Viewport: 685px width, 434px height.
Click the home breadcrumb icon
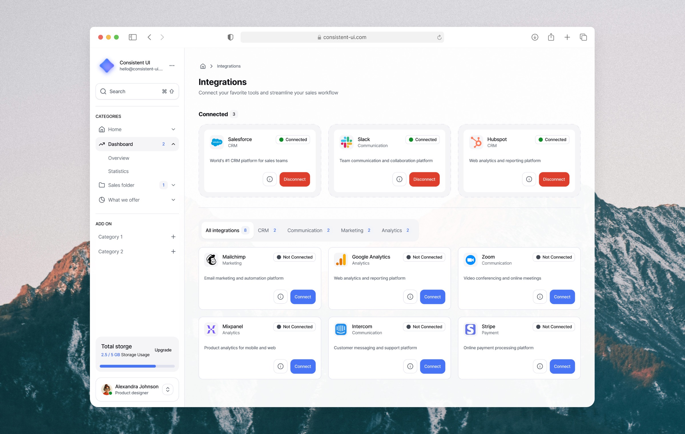203,66
